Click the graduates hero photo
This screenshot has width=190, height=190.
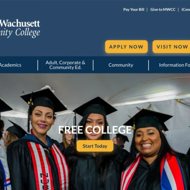point(95,132)
